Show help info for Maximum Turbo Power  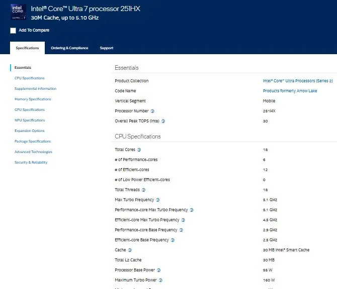[x=160, y=280]
